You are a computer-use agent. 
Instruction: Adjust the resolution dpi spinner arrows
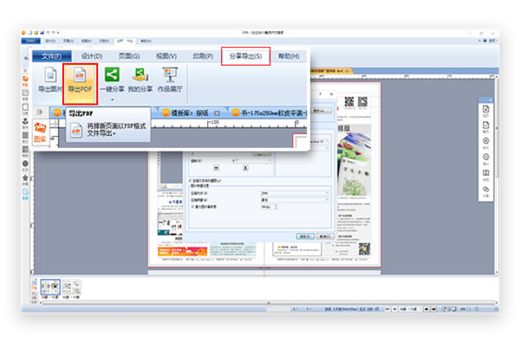point(276,207)
